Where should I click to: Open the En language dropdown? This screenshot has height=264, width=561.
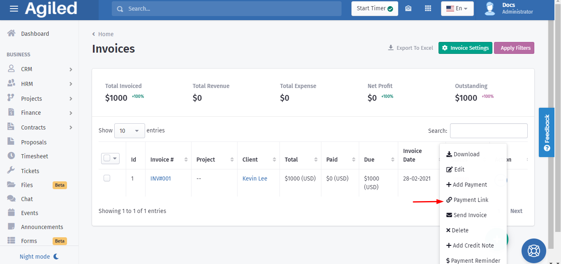pos(457,9)
